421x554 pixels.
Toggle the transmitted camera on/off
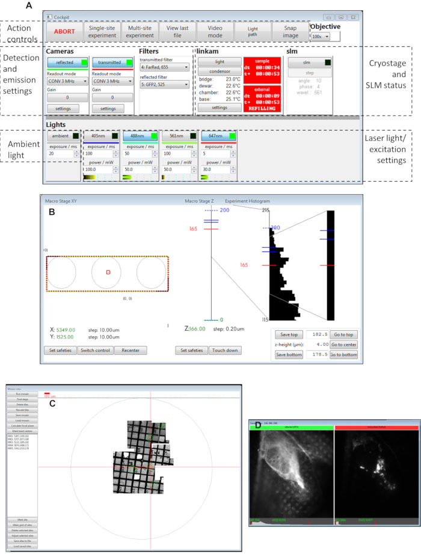112,63
